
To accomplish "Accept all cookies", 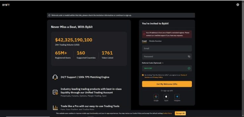I will [180, 113].
